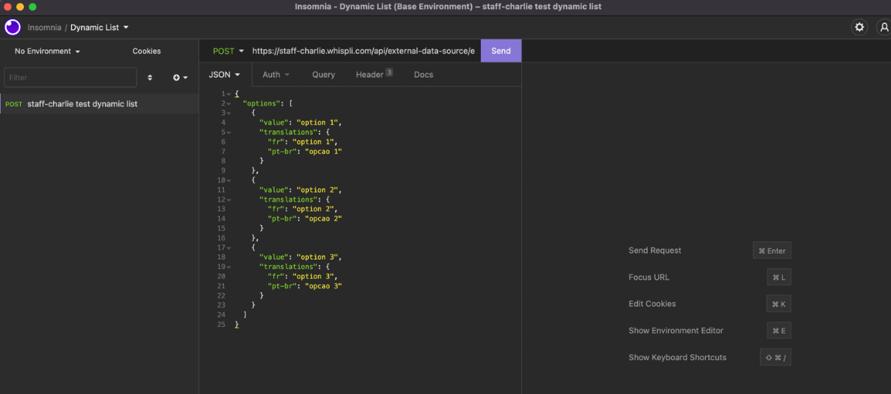Open the settings gear icon
The width and height of the screenshot is (891, 394).
[859, 27]
